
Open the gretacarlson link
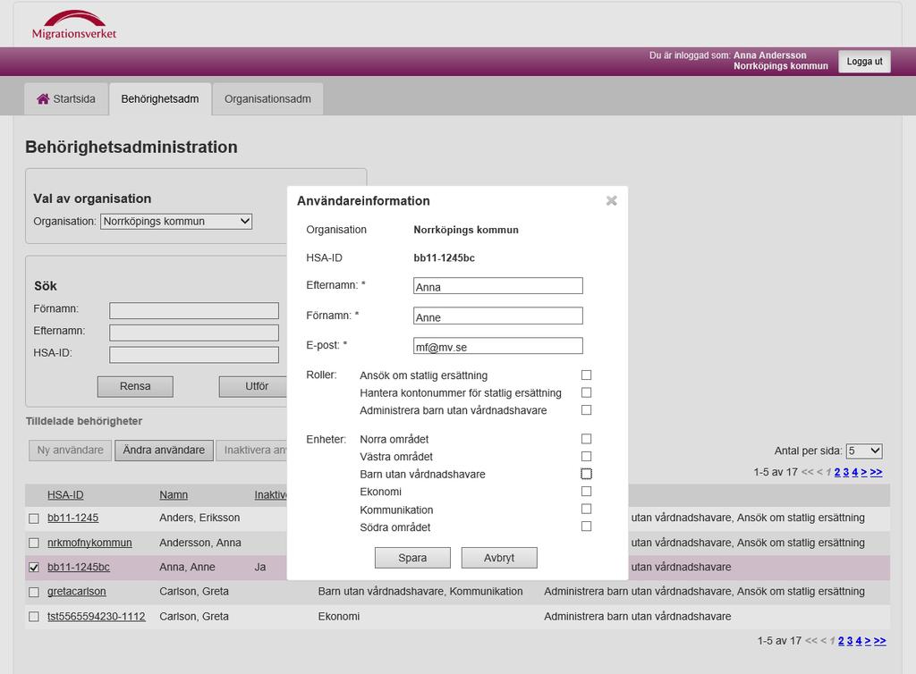pyautogui.click(x=77, y=592)
